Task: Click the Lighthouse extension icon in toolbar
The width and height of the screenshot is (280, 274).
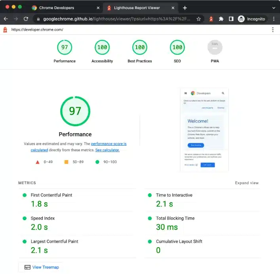Action: click(x=211, y=19)
